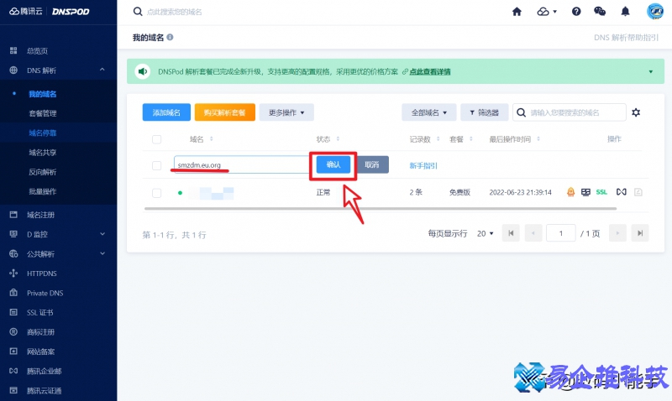This screenshot has height=401, width=672.
Task: Click the SSL 证书 sidebar icon
Action: [x=13, y=312]
